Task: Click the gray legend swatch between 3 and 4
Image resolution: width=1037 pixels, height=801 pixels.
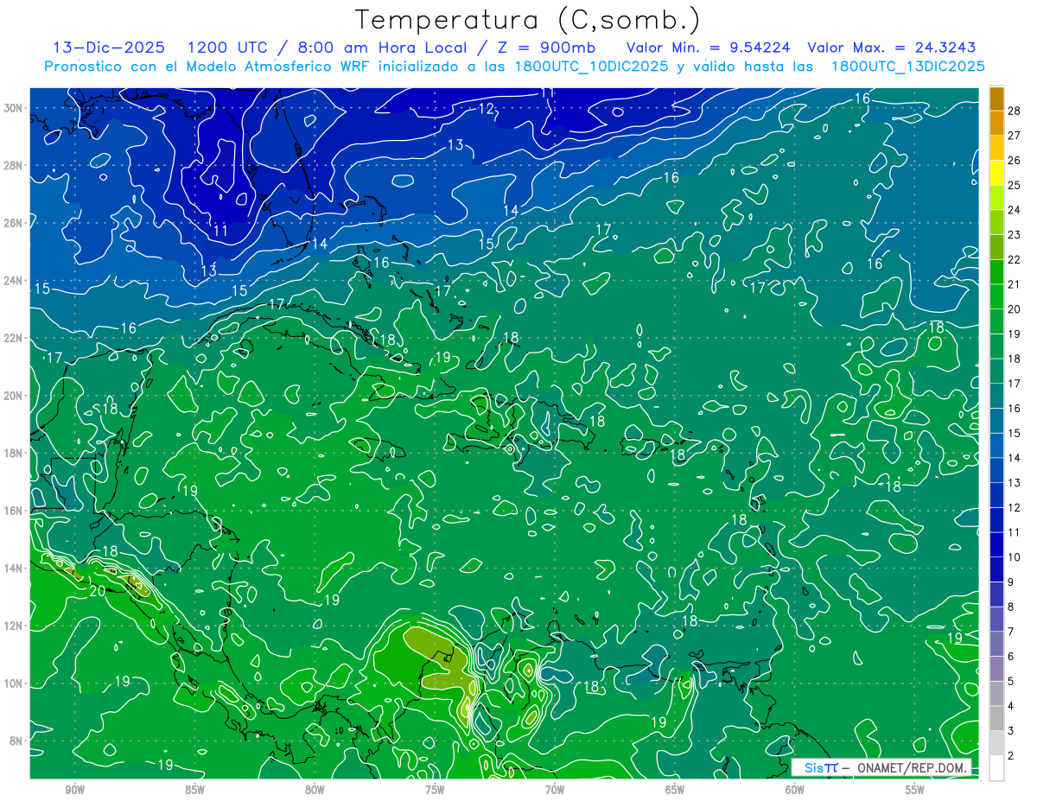Action: click(x=996, y=718)
